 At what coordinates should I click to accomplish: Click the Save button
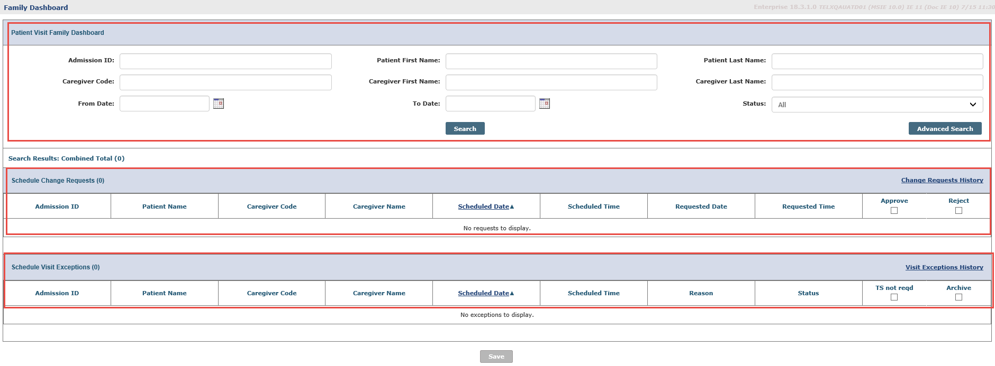496,356
